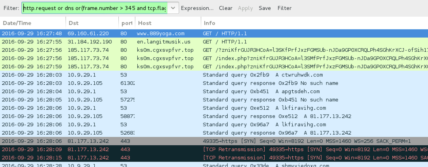Click Save to store the filter
428x167 pixels.
click(x=265, y=8)
